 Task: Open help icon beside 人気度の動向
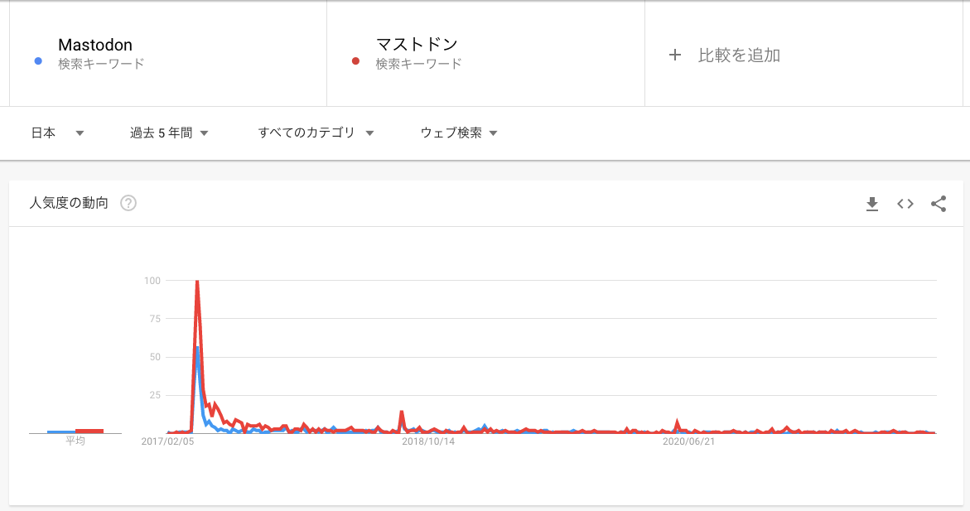[128, 203]
